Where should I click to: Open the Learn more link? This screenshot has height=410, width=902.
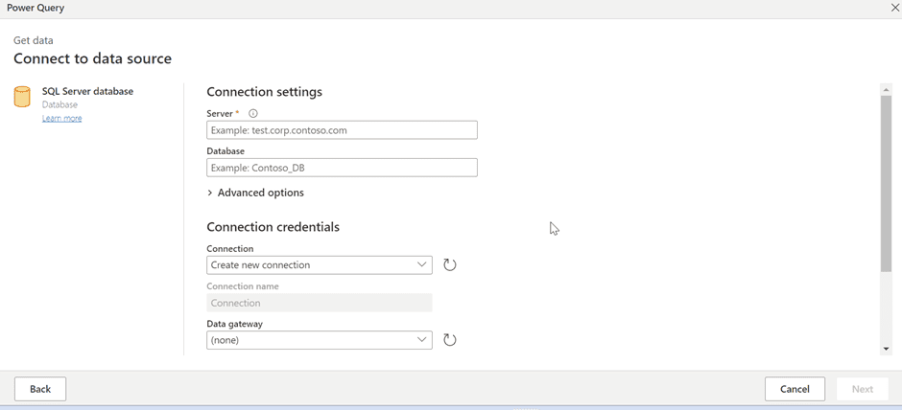point(62,118)
